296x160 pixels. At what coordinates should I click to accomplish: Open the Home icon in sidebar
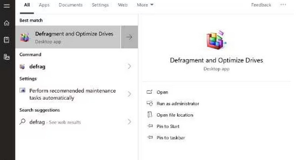[x=6, y=23]
